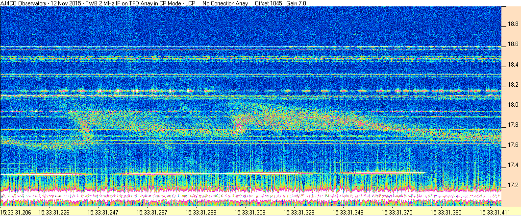Select the 18.4 frequency axis label

(513, 64)
